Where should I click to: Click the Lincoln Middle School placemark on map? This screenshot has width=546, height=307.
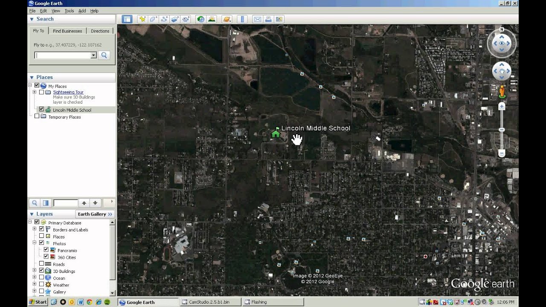point(276,133)
